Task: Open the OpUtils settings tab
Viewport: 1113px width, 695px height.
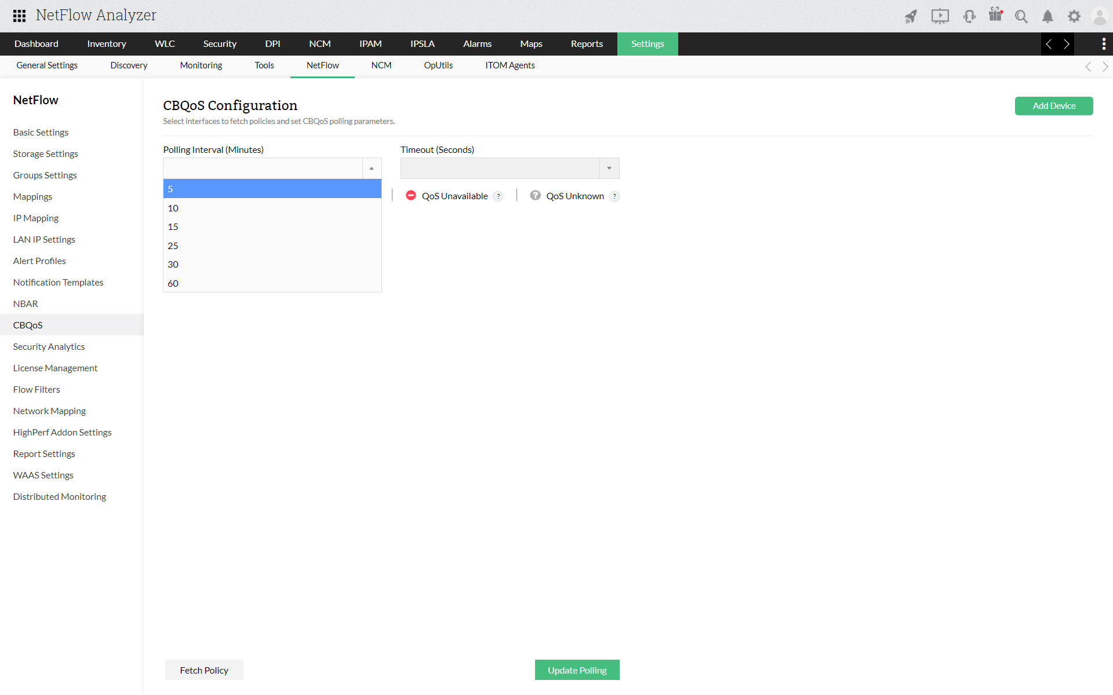Action: point(438,65)
